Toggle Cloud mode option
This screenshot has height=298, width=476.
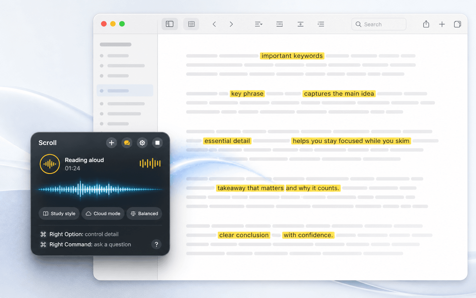click(x=103, y=214)
